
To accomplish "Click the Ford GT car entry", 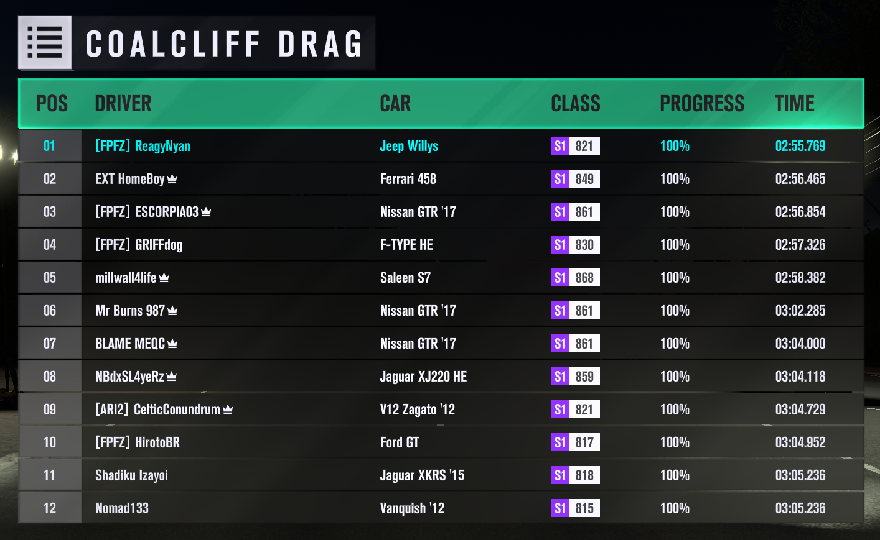I will (400, 442).
